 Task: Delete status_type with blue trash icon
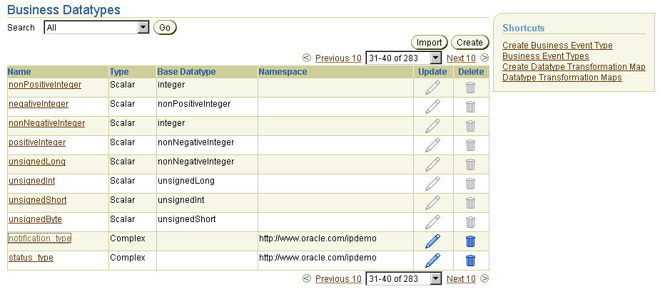pos(471,261)
